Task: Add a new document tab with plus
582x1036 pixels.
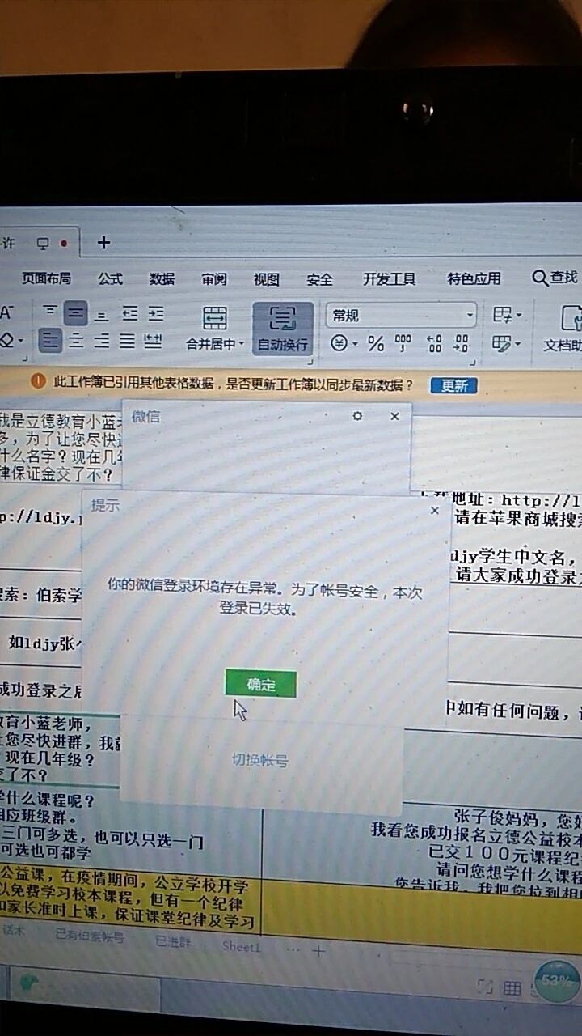Action: point(103,242)
